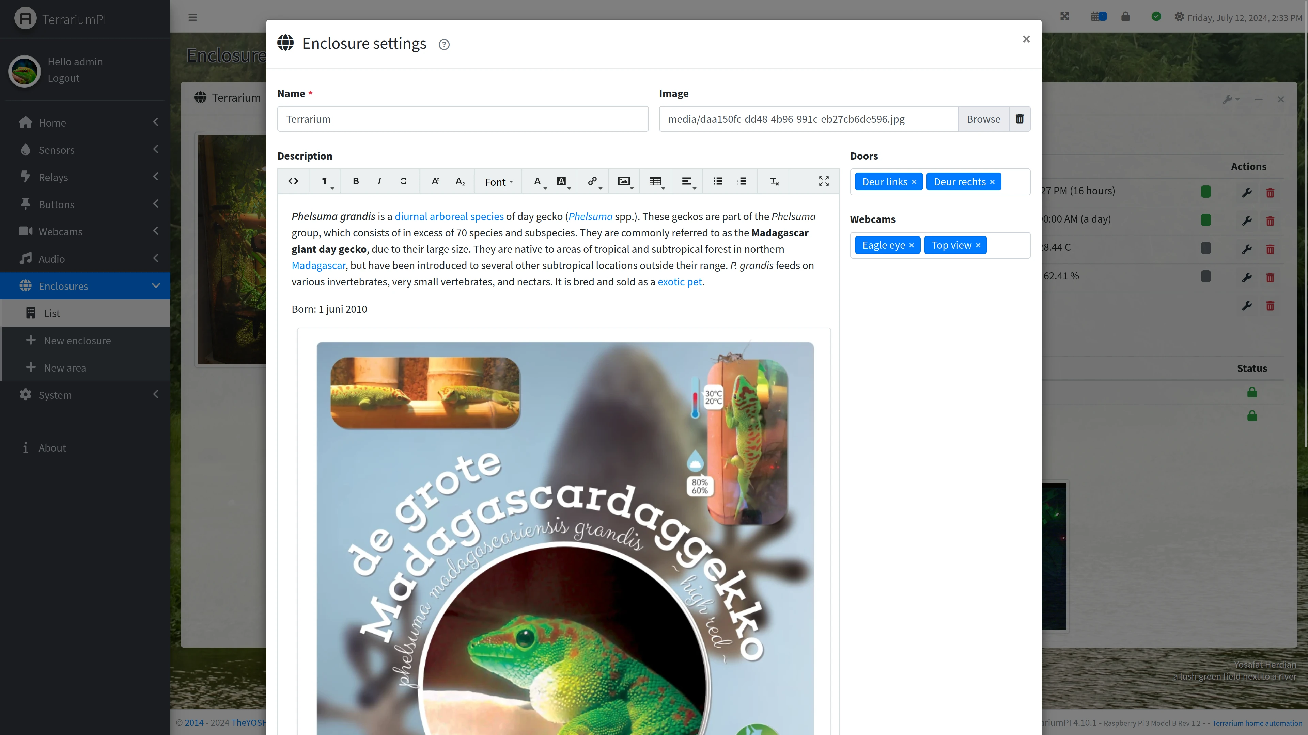Click exotic pet hyperlink in description
The height and width of the screenshot is (735, 1308).
679,282
